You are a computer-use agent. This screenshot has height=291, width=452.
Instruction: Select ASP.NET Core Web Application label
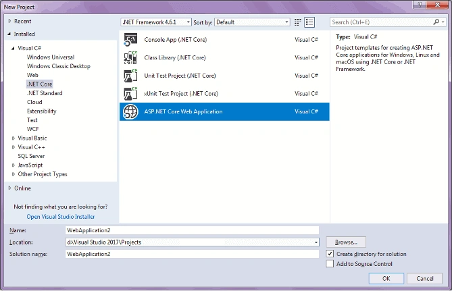pos(183,111)
